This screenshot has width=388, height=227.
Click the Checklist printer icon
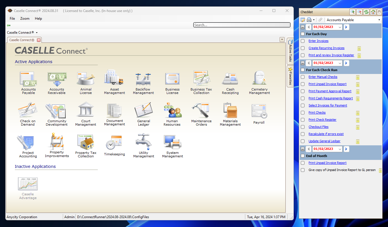coord(309,20)
